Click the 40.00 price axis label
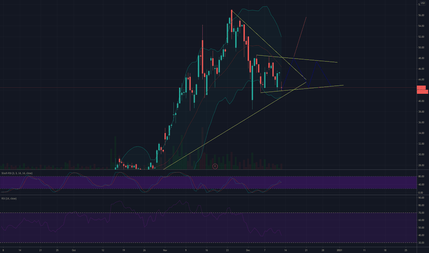Viewport: 429px width, 253px height. coord(421,101)
